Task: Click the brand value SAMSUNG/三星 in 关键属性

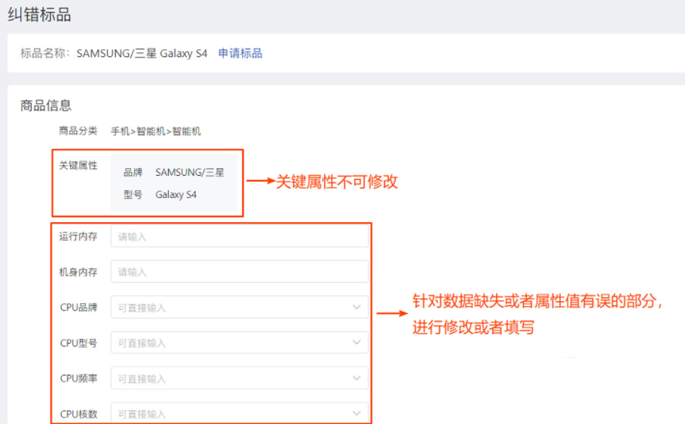Action: coord(190,173)
